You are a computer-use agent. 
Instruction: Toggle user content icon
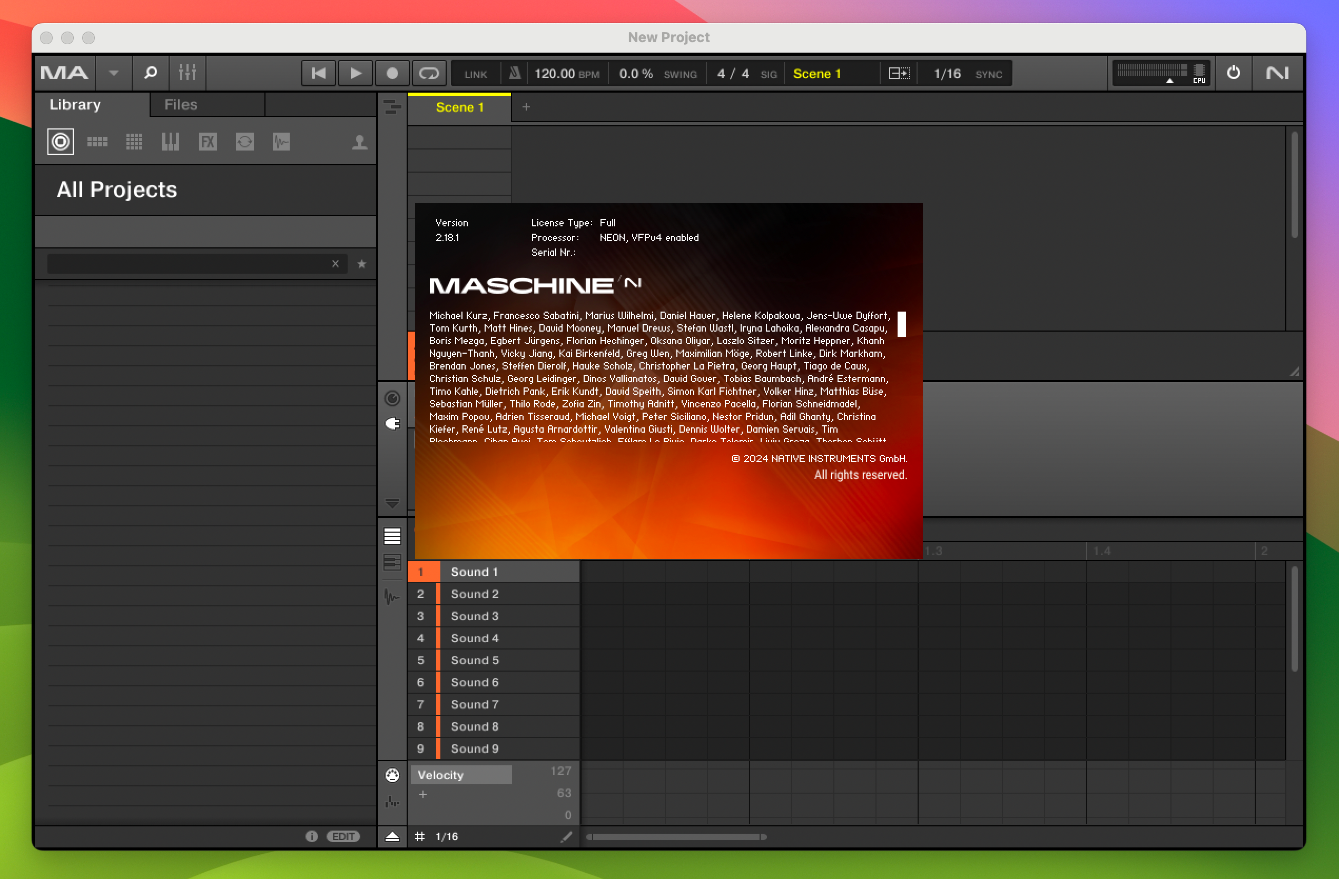point(359,142)
